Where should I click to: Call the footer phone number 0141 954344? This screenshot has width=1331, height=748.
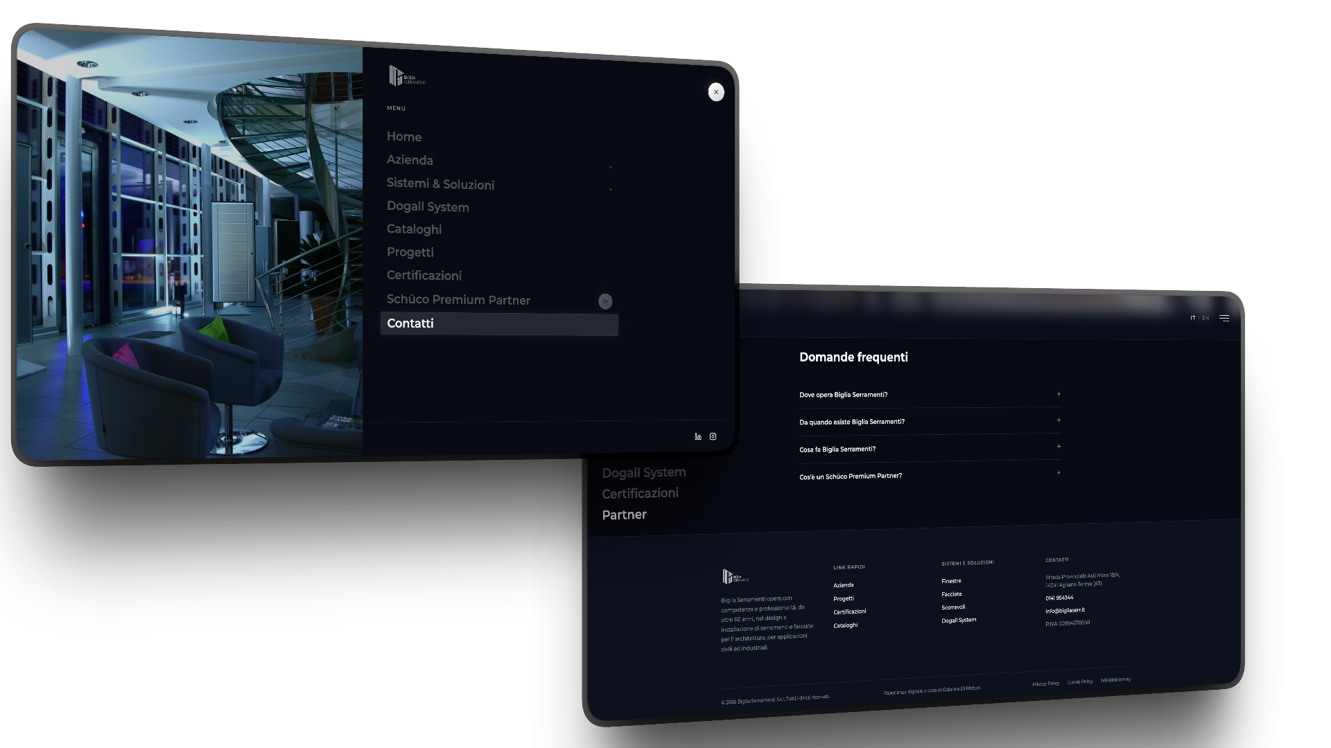(1059, 598)
